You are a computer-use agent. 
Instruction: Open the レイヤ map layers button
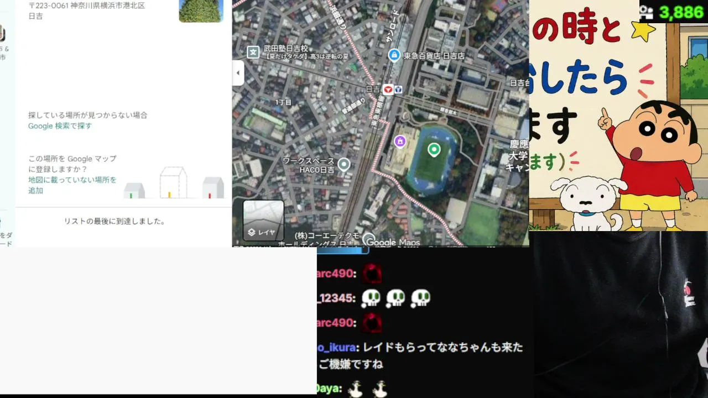[264, 221]
